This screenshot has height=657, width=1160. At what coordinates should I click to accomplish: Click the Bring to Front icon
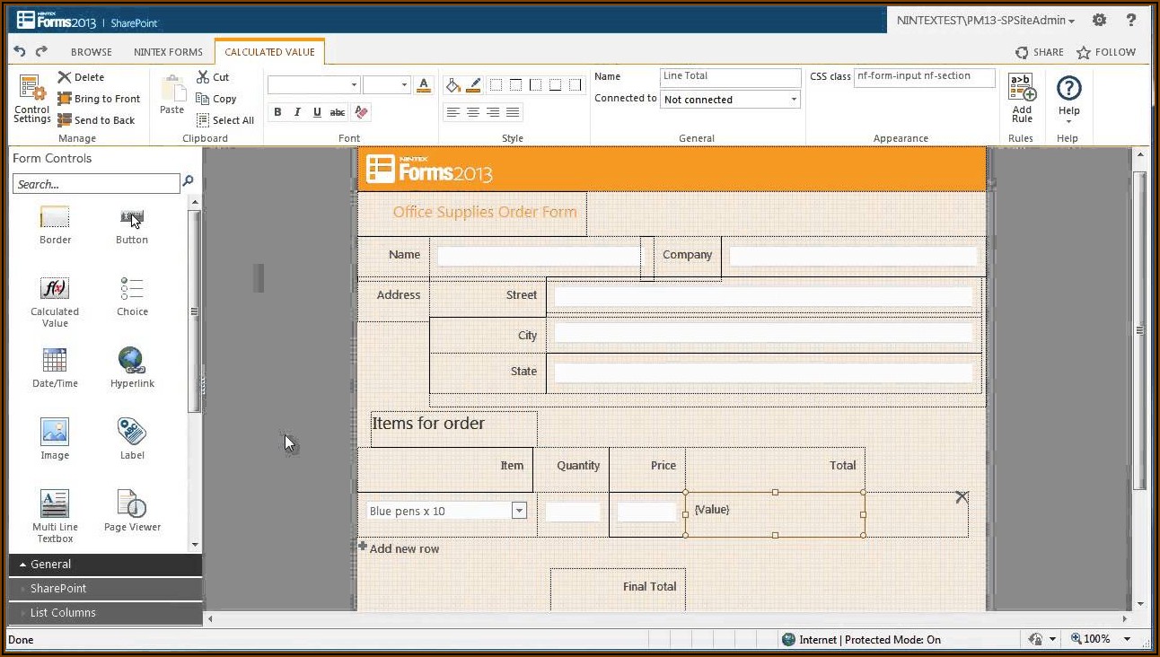65,99
